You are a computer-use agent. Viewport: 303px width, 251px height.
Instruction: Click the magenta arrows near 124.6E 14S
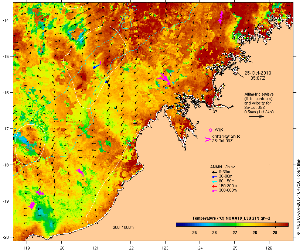221,17
